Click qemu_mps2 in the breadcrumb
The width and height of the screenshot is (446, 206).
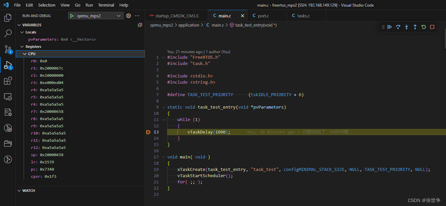162,25
